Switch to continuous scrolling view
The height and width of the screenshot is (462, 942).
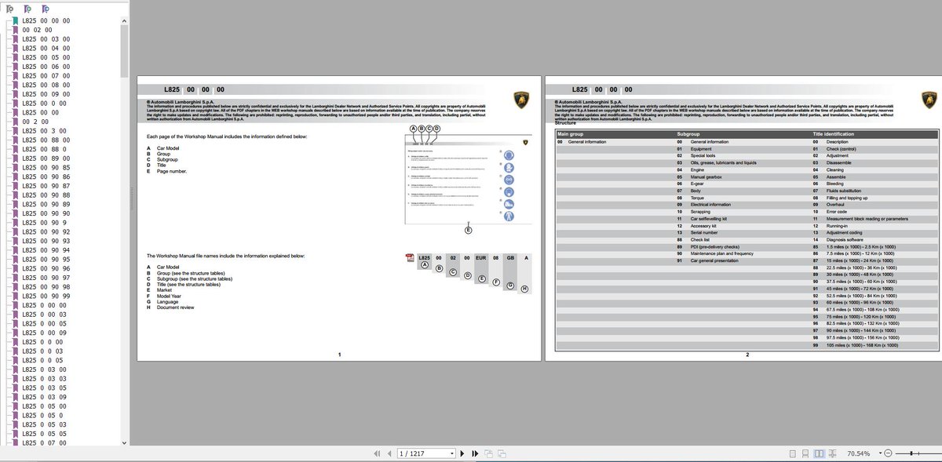point(806,453)
